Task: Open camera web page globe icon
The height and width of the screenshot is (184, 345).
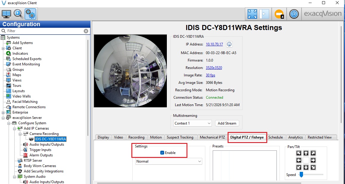Action: click(229, 44)
